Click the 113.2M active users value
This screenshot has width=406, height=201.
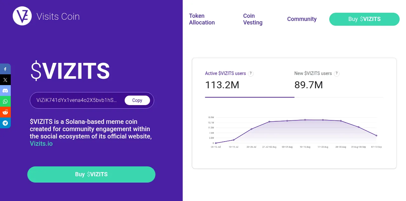point(222,85)
